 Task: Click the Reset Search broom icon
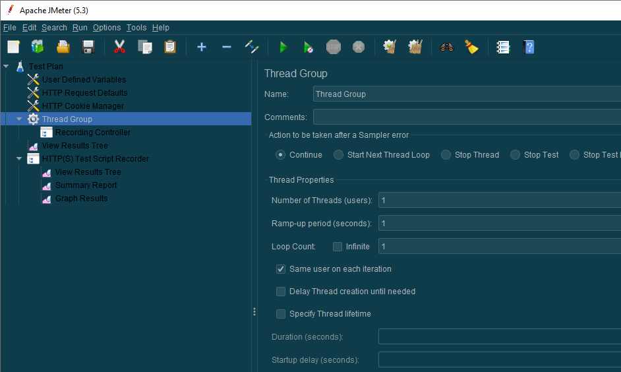tap(471, 47)
